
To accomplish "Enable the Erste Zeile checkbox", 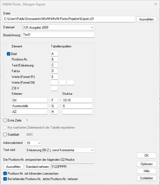I will coord(5,120).
